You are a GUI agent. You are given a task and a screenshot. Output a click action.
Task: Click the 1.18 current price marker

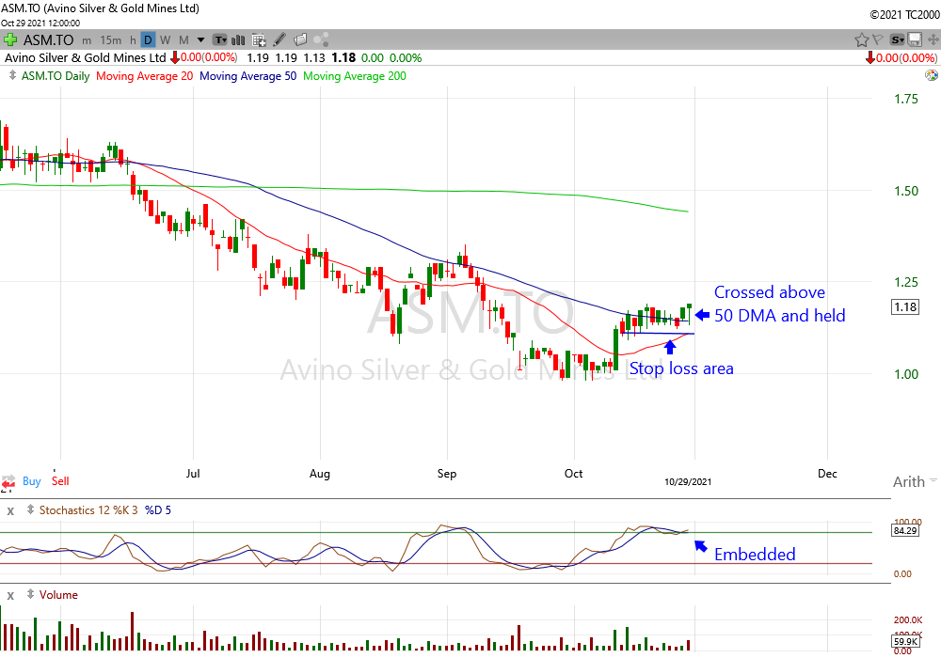tap(905, 306)
